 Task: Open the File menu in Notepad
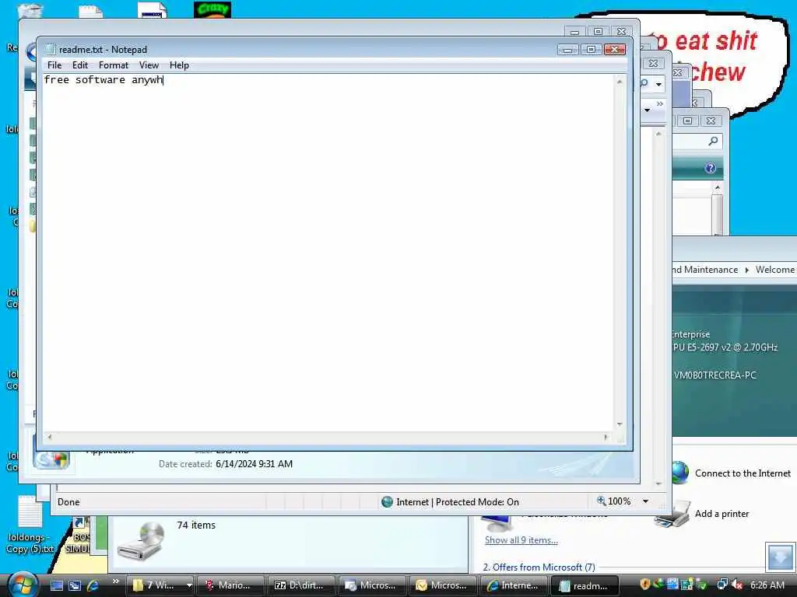coord(54,65)
